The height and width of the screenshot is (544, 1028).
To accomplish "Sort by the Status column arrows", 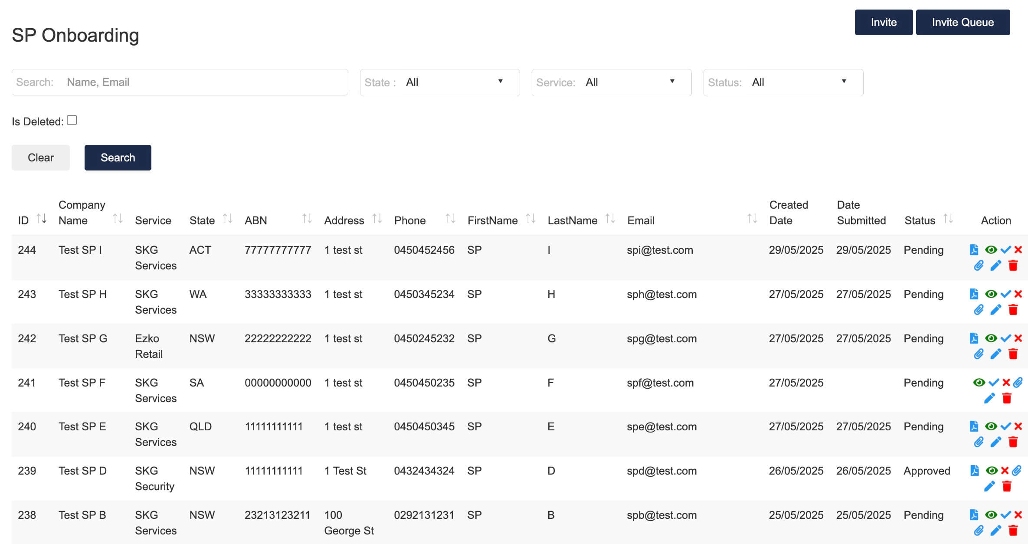I will 948,219.
